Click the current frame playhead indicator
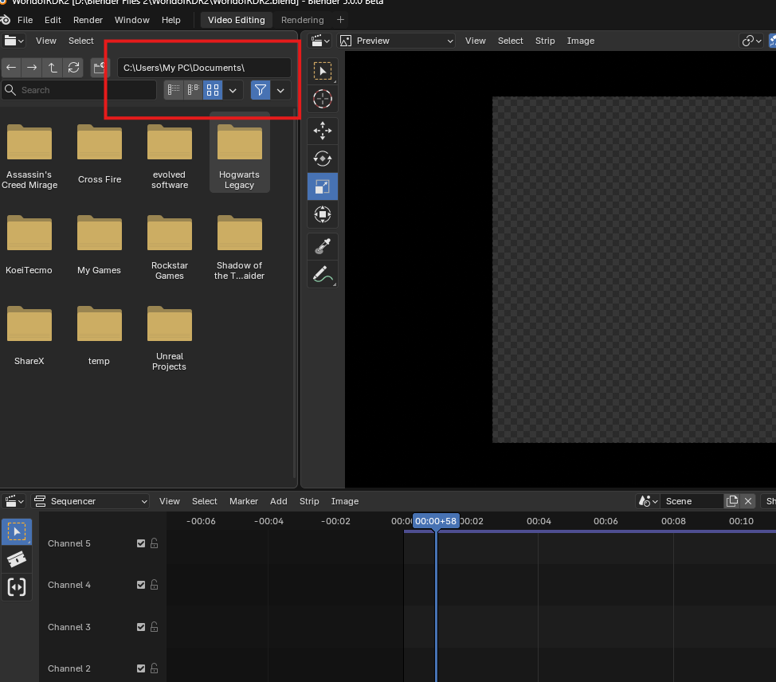 click(x=436, y=521)
